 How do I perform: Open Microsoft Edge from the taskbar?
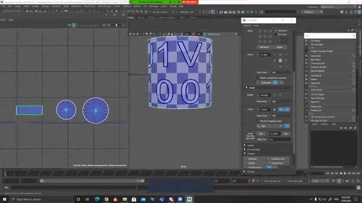pos(97,199)
